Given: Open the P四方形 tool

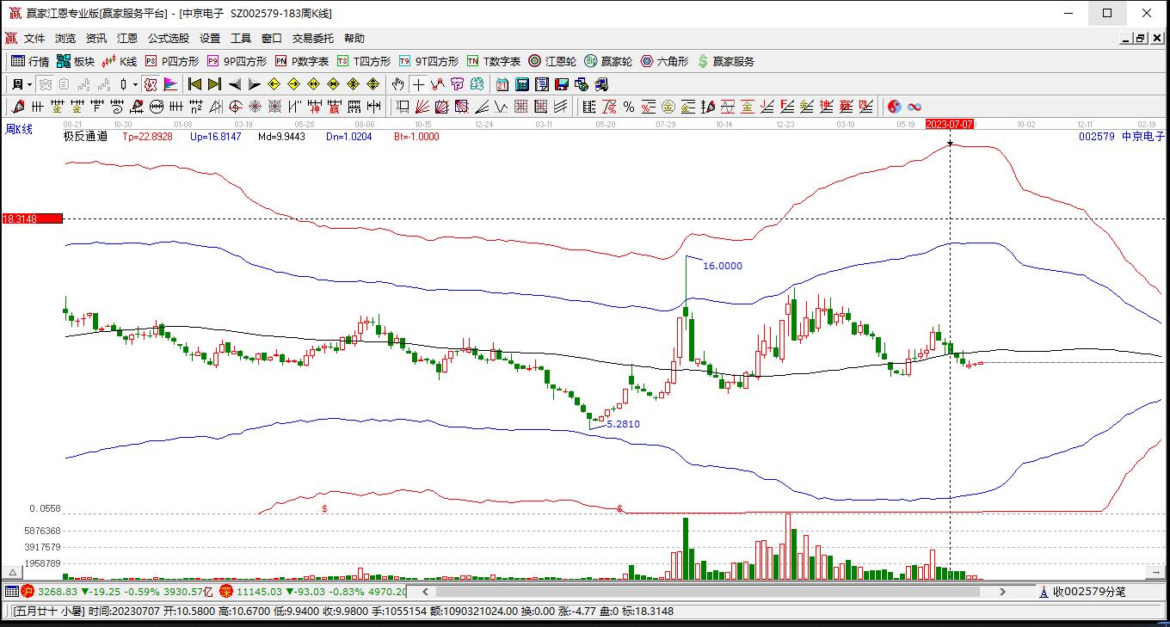Looking at the screenshot, I should (172, 61).
